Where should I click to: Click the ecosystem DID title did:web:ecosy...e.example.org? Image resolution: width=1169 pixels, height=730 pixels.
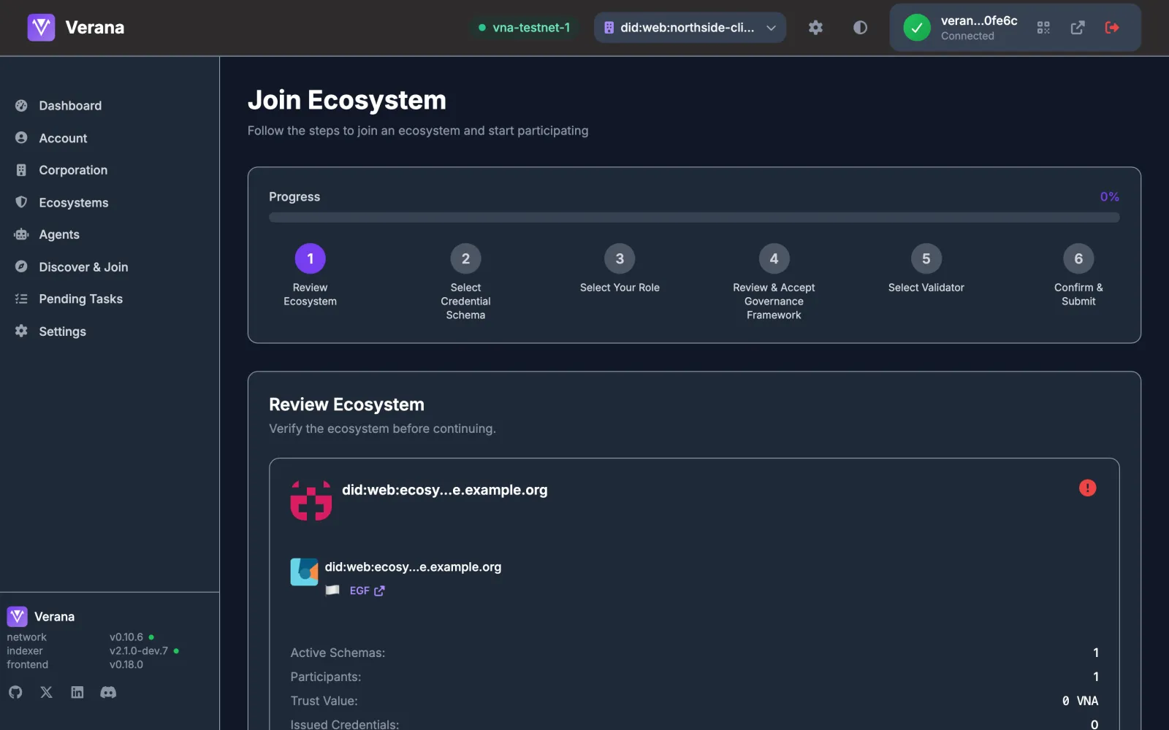(444, 490)
